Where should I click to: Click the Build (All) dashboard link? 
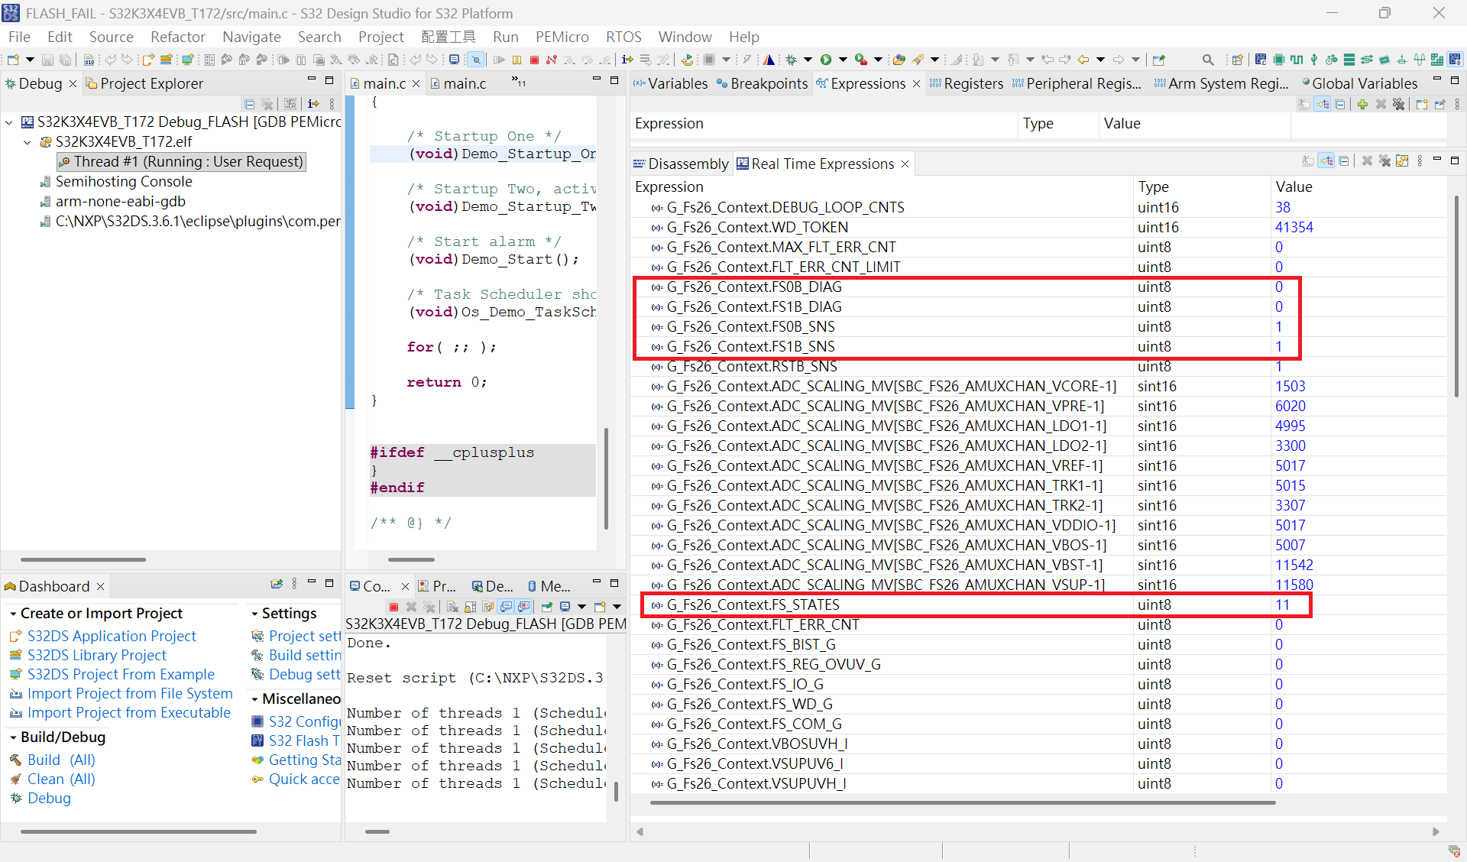[x=61, y=760]
